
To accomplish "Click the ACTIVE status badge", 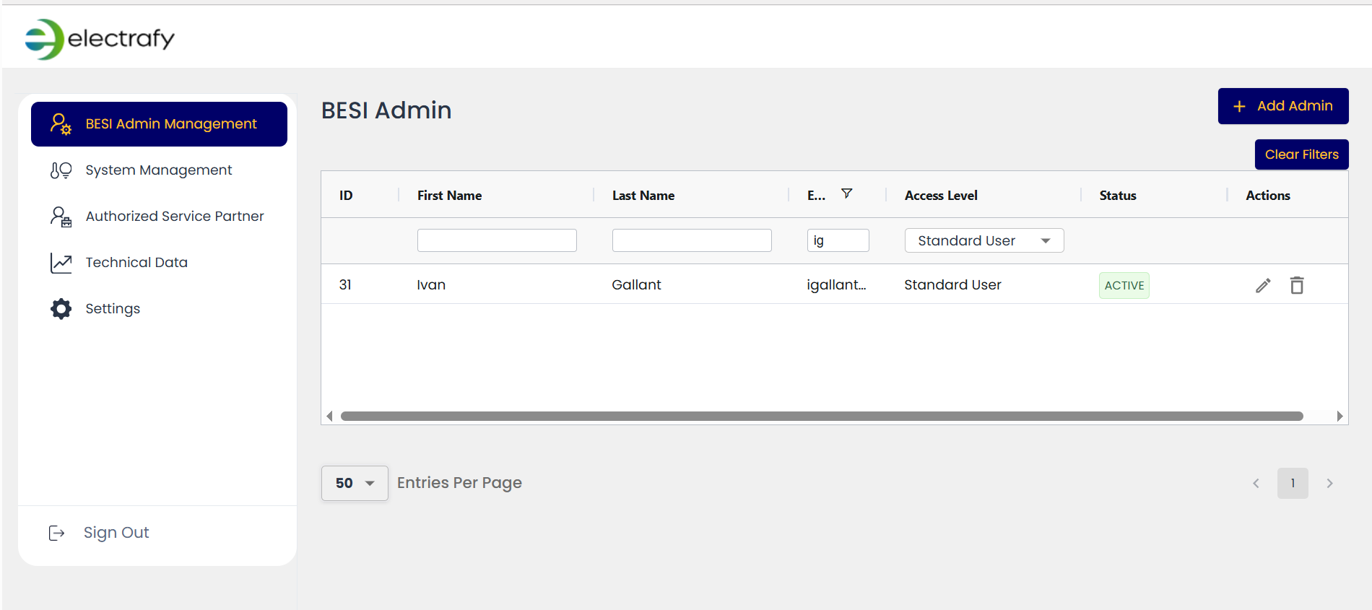I will click(x=1124, y=285).
